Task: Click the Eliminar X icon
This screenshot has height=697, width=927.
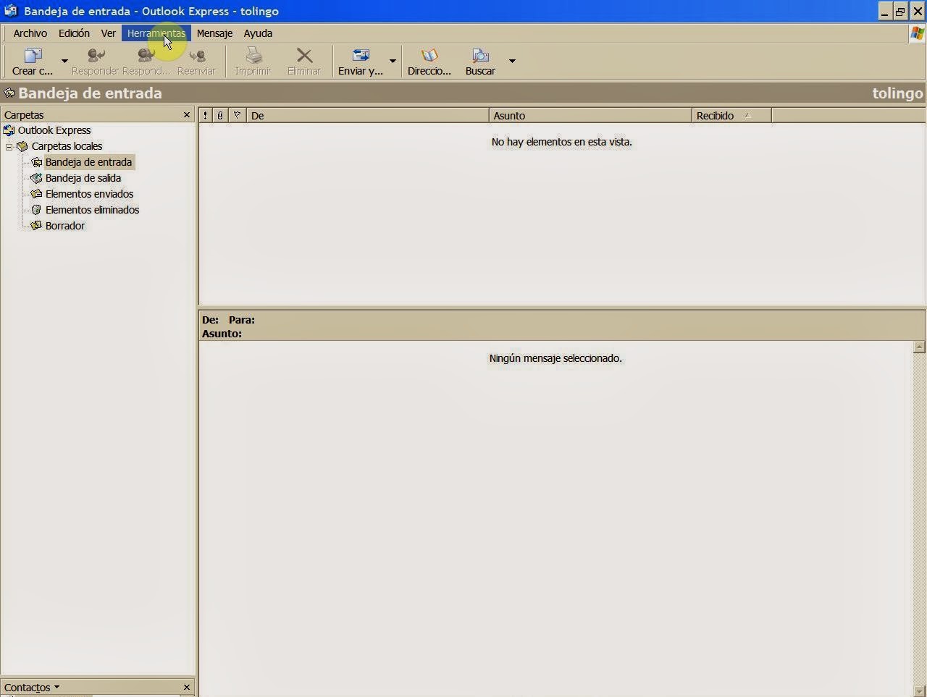Action: point(304,56)
